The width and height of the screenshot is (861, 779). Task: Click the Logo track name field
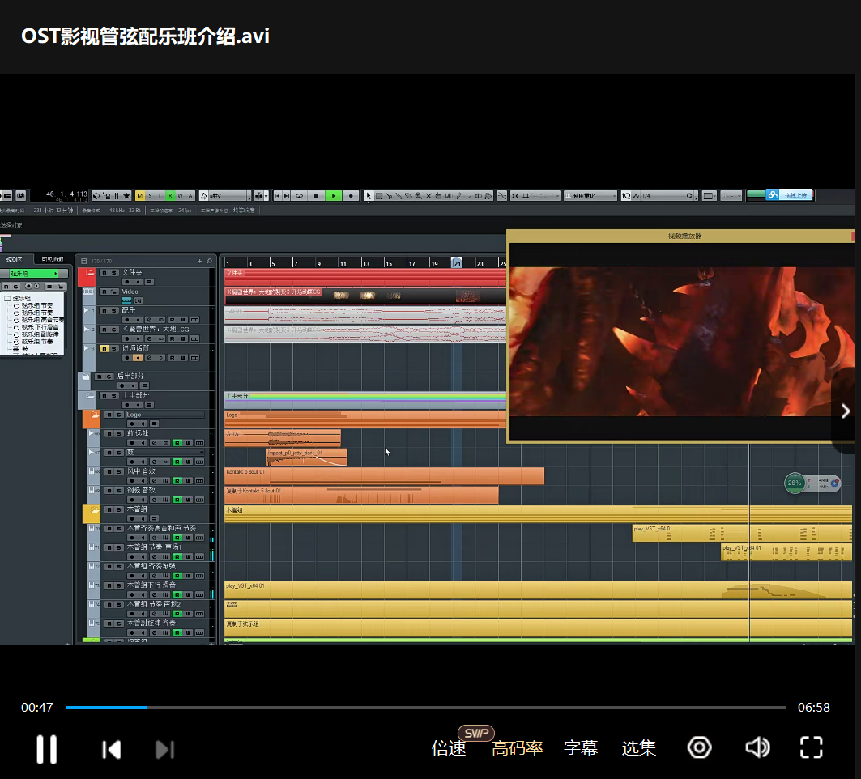coord(164,415)
